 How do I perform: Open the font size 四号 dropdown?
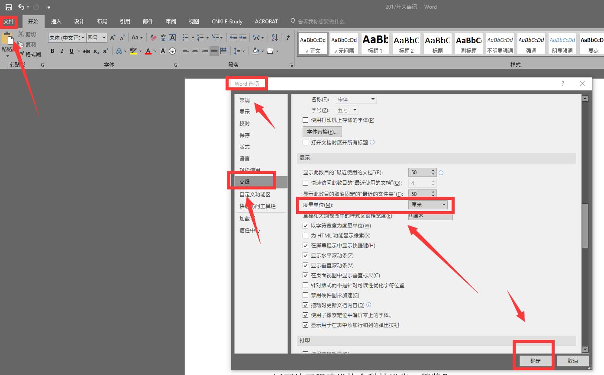[x=104, y=38]
